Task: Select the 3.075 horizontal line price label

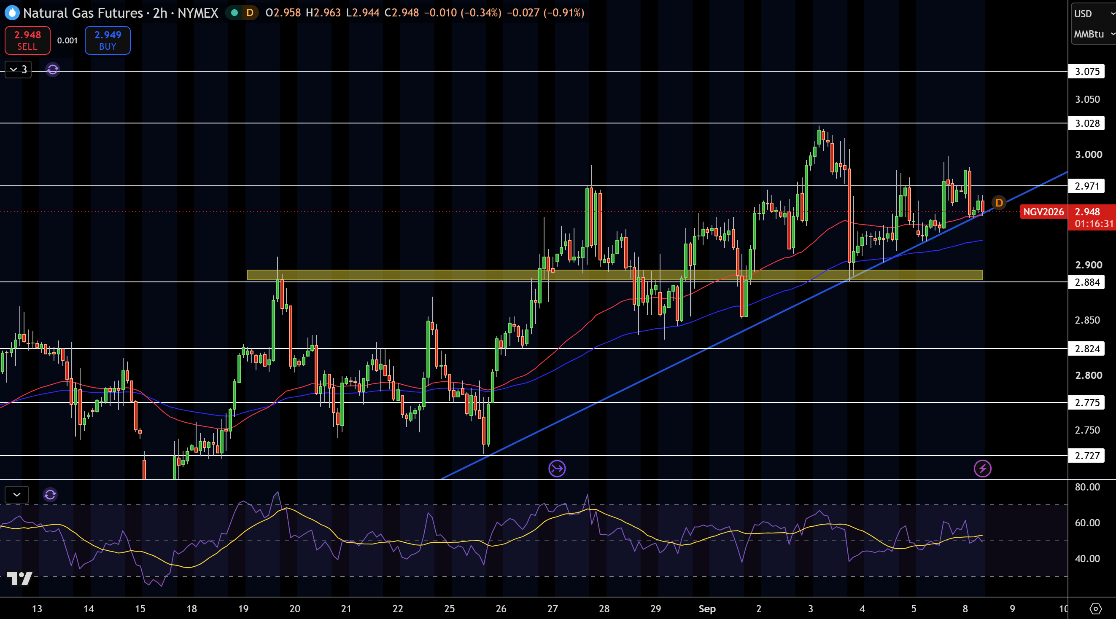Action: [x=1086, y=72]
